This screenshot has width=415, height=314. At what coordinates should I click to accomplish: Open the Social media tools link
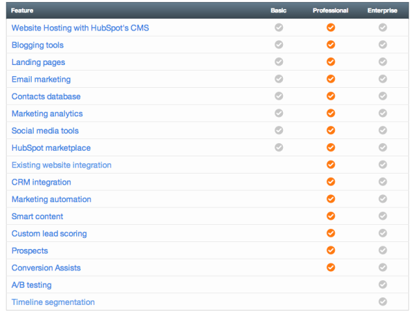[x=45, y=131]
